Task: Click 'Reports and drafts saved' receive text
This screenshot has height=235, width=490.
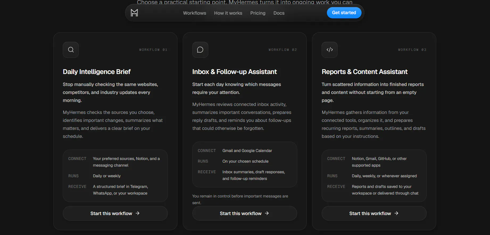Action: click(x=385, y=190)
